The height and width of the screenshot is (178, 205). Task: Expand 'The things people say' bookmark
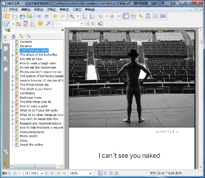point(12,85)
